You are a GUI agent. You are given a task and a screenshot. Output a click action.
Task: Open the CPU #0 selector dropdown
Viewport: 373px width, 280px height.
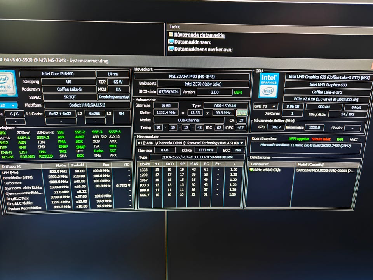point(8,105)
